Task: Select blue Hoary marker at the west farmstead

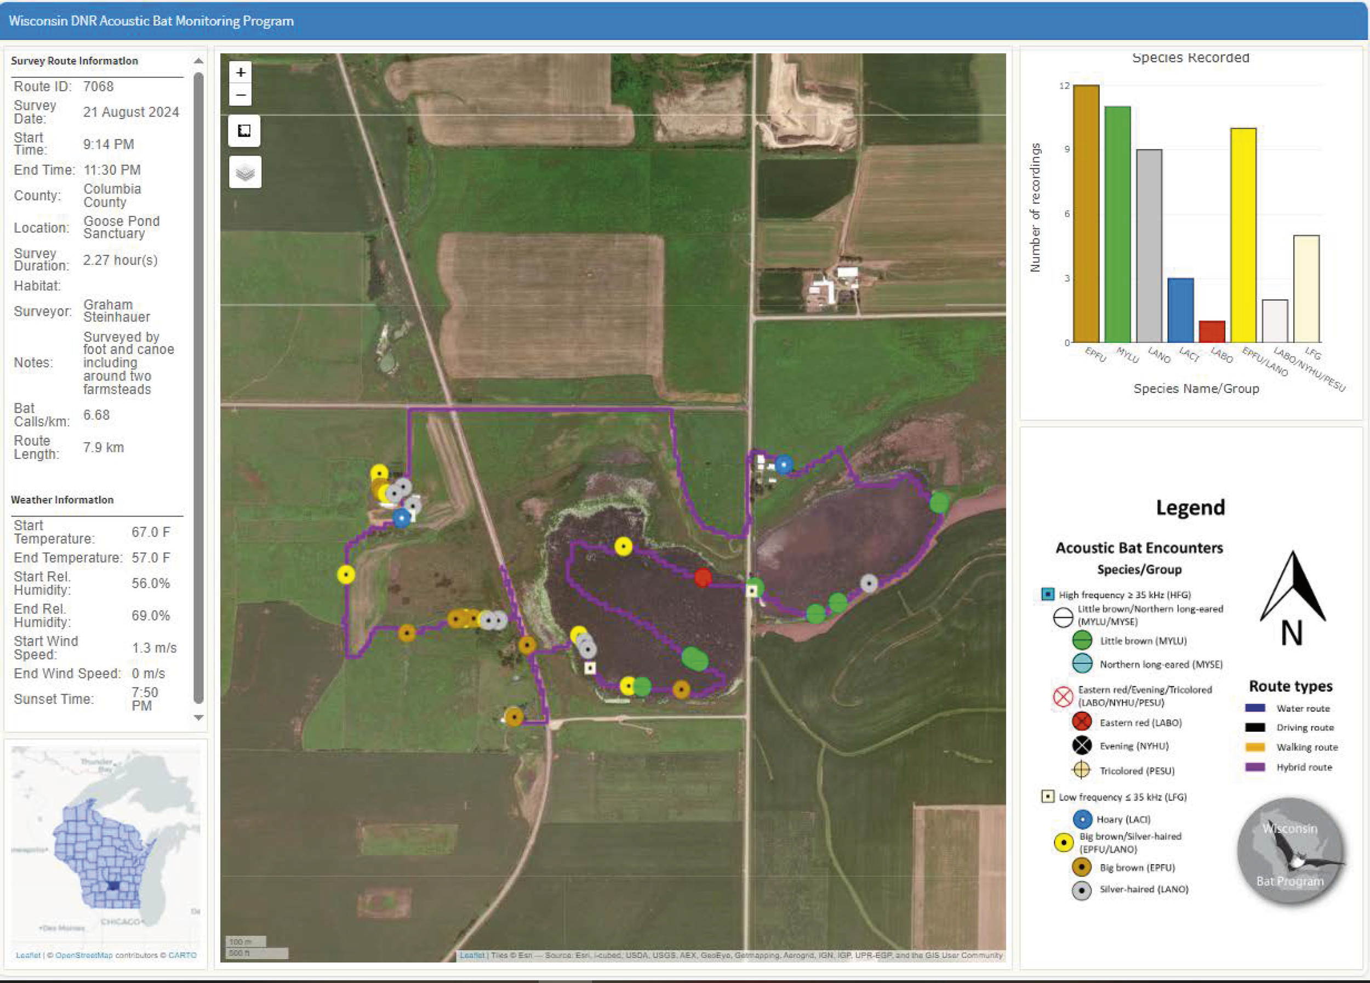Action: point(401,518)
